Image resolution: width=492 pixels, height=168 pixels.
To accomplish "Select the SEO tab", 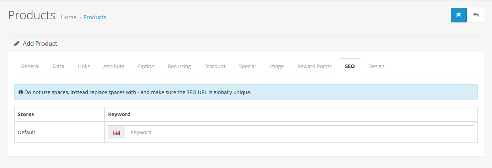I will pos(350,66).
